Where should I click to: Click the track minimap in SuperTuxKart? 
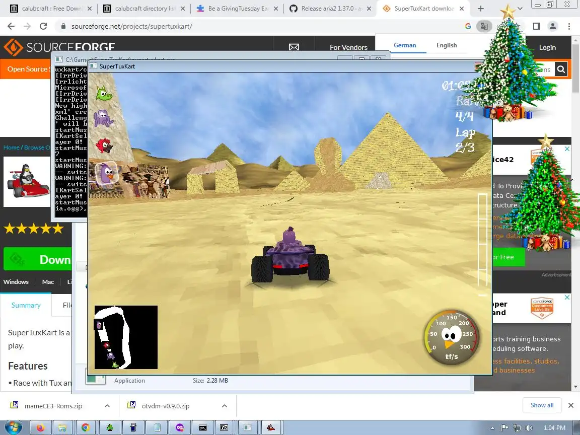126,337
